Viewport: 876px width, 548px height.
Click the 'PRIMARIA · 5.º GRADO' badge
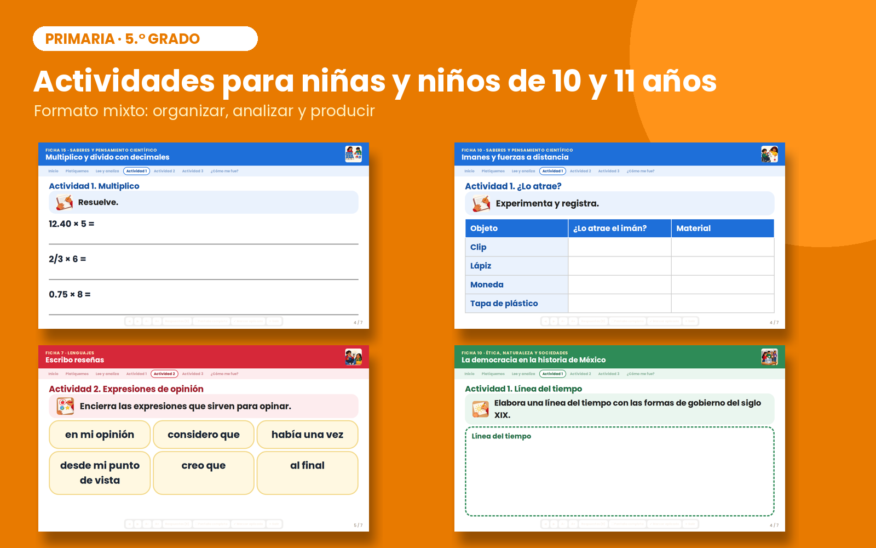[x=145, y=39]
